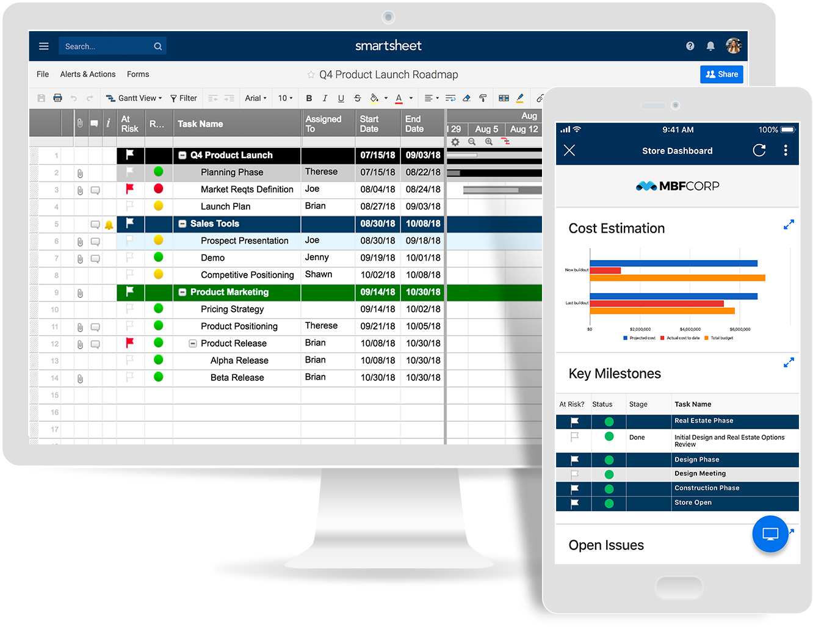The height and width of the screenshot is (627, 813).
Task: Click the Outdent icon
Action: click(x=213, y=98)
